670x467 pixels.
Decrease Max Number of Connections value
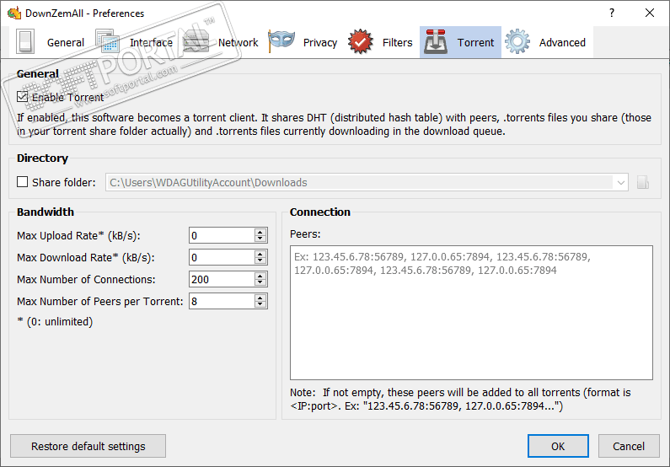[x=260, y=283]
